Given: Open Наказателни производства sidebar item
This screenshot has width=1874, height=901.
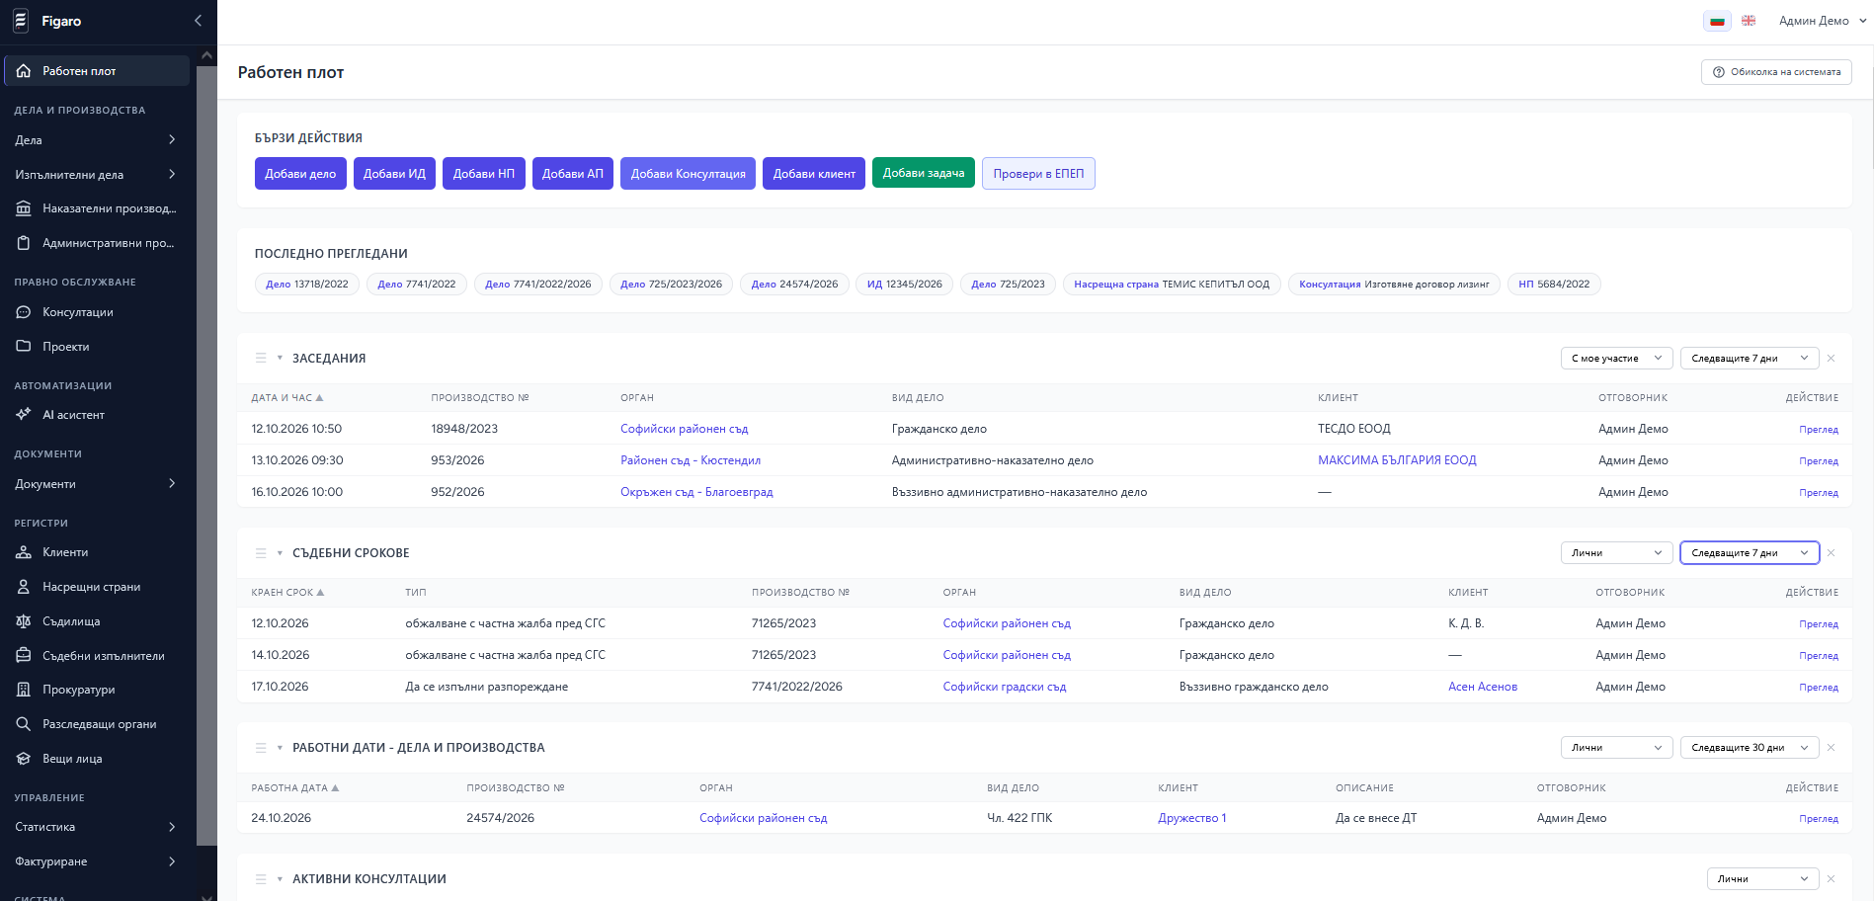Looking at the screenshot, I should click(97, 208).
